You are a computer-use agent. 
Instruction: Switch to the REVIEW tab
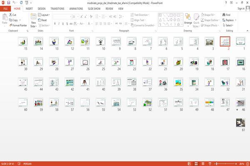[109, 9]
